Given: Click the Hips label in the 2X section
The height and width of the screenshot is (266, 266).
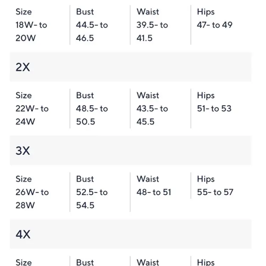Looking at the screenshot, I should click(x=206, y=95).
